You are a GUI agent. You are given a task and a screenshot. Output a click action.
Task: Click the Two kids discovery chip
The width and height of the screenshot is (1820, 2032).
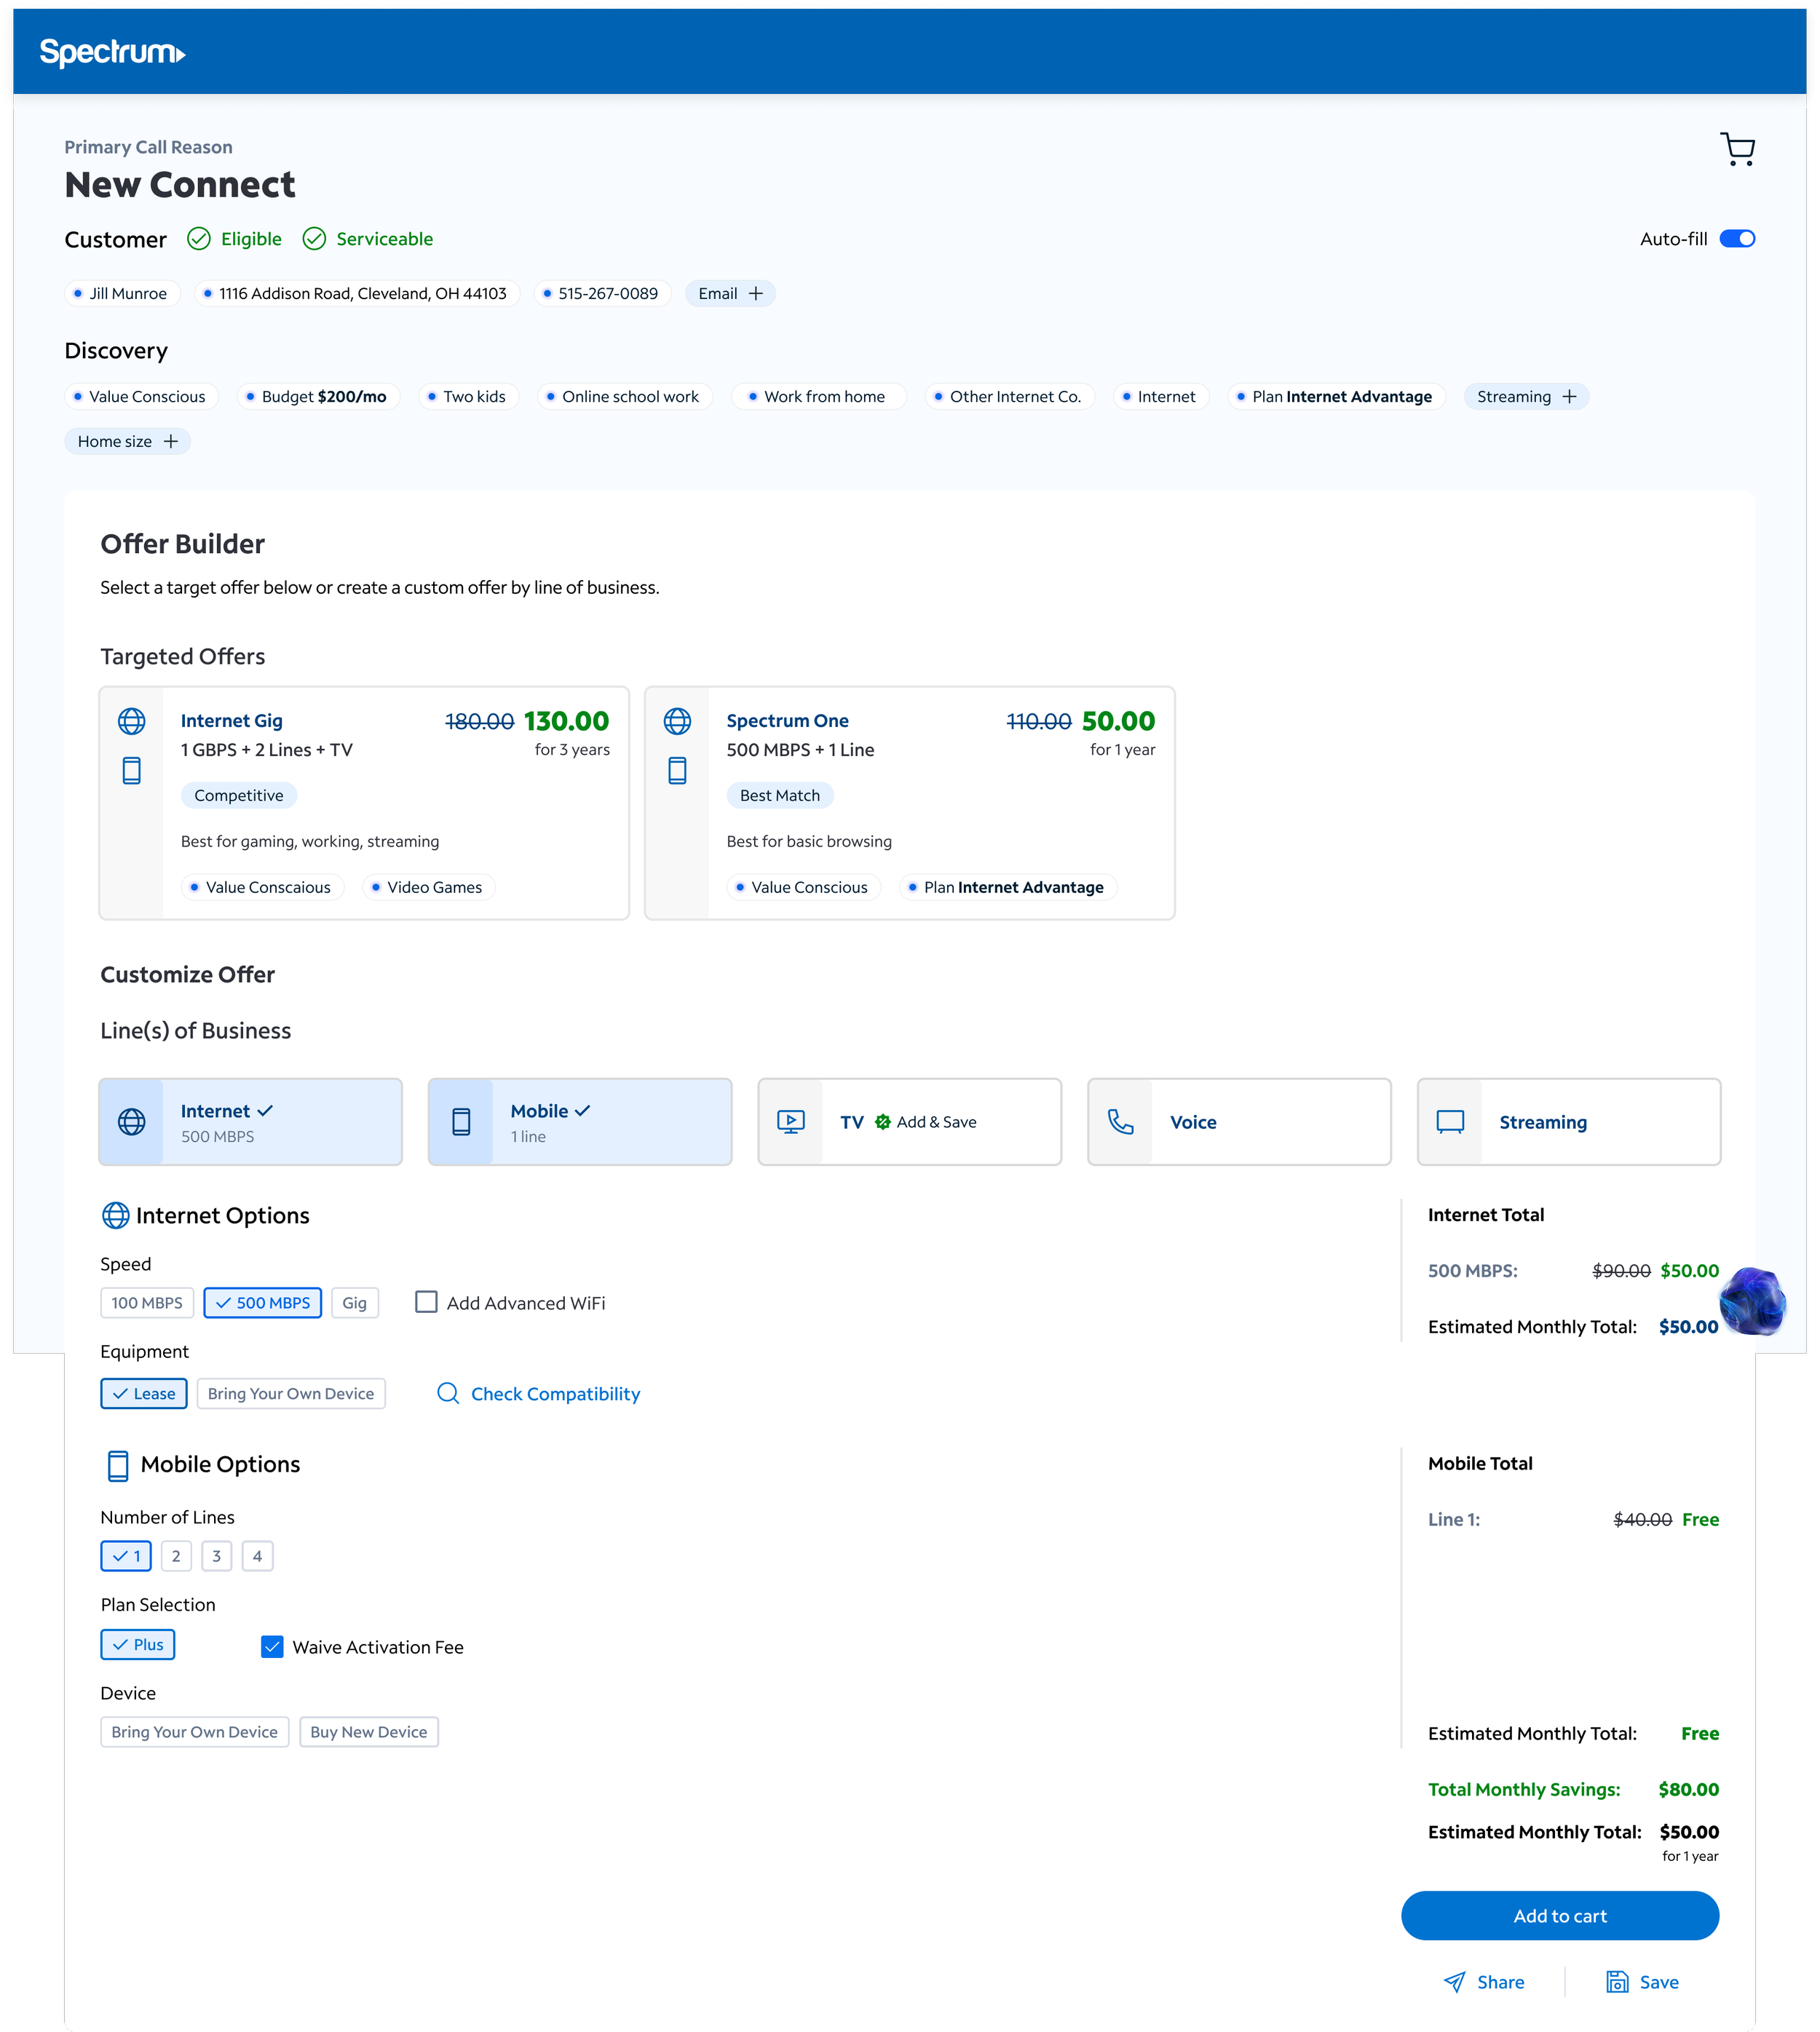click(468, 396)
